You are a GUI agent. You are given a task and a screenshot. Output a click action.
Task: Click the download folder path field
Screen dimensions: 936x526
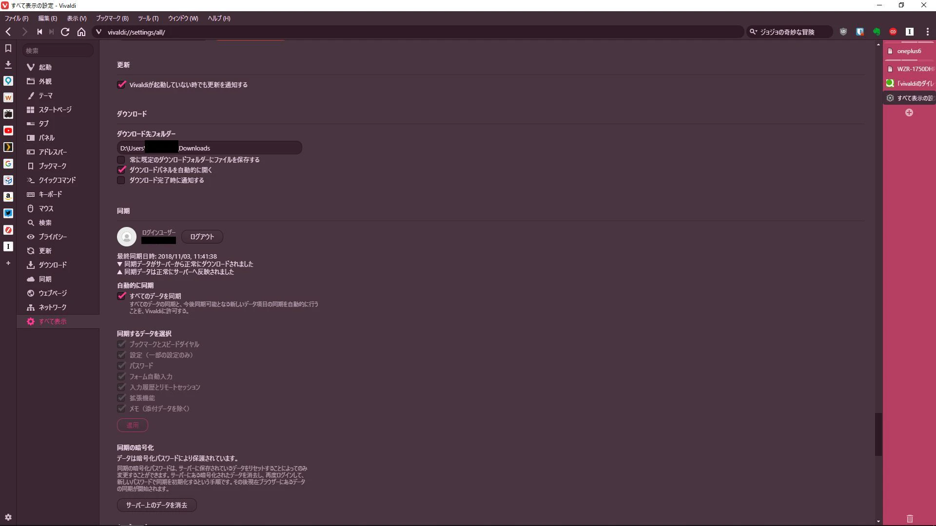point(209,148)
